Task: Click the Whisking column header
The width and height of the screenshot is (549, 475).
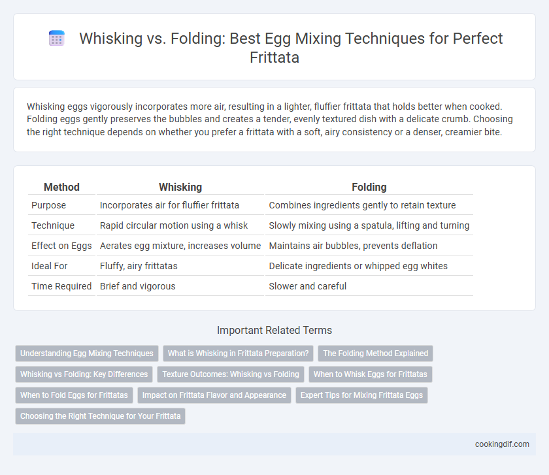Action: tap(180, 188)
